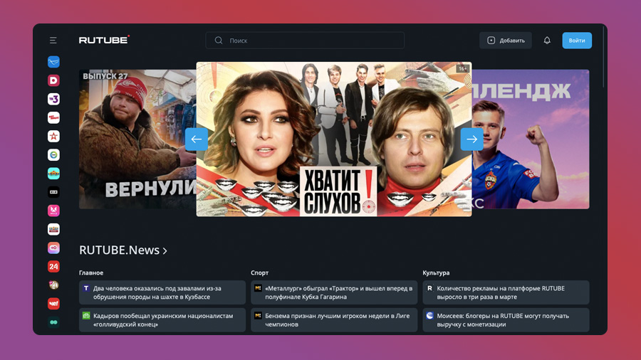Open the red star Zvezda channel icon
Viewport: 641px width, 360px height.
pos(53,137)
